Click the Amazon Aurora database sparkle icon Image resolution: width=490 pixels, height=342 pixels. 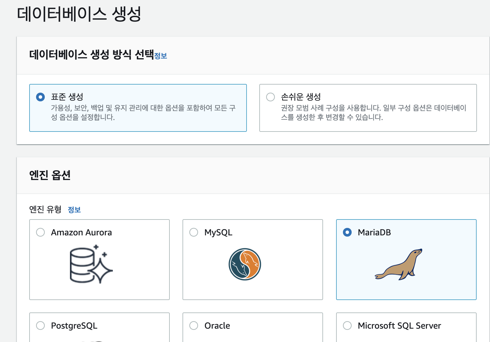(91, 264)
